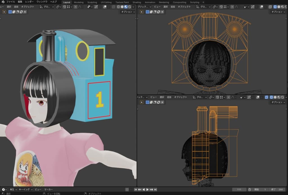Viewport: 288px width, 195px height.
Task: Open オブジェクト menu in left viewport
Action: pyautogui.click(x=28, y=7)
